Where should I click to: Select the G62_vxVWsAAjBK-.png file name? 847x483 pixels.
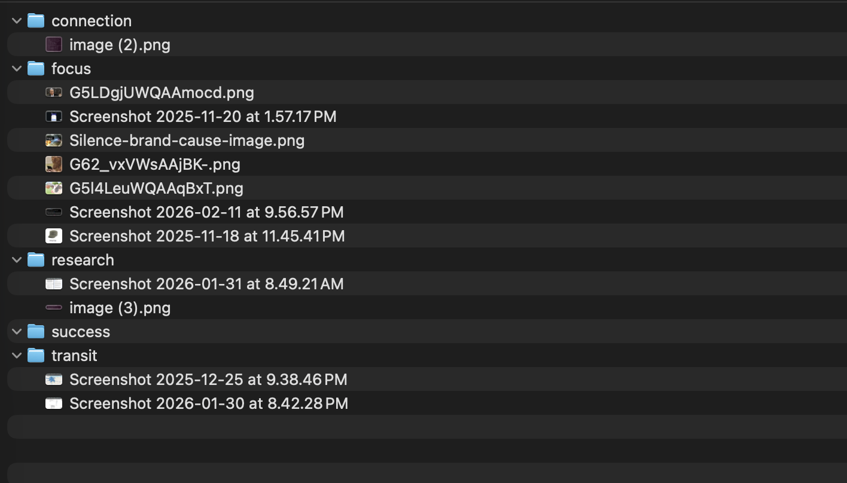tap(154, 164)
